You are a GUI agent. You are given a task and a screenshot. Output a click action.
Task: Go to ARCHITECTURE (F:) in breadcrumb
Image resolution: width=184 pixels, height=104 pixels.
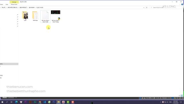[x=12, y=8]
